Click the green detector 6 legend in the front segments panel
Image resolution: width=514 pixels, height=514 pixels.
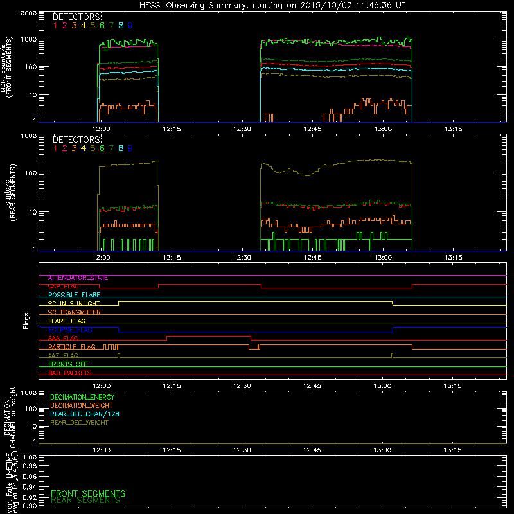pyautogui.click(x=102, y=25)
